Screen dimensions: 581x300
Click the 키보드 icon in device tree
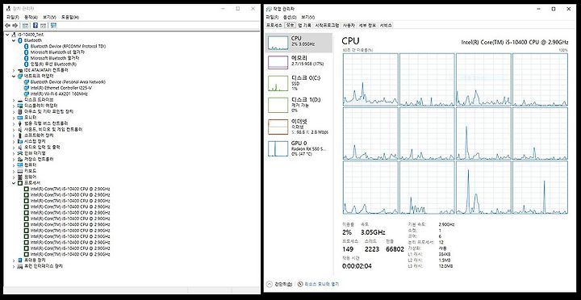pos(20,171)
